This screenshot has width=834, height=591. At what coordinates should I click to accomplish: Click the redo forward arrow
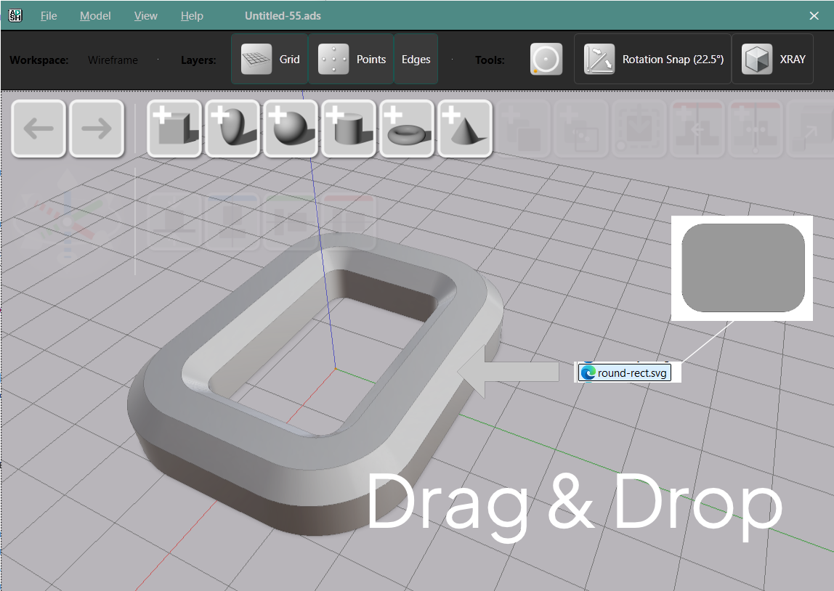click(96, 129)
